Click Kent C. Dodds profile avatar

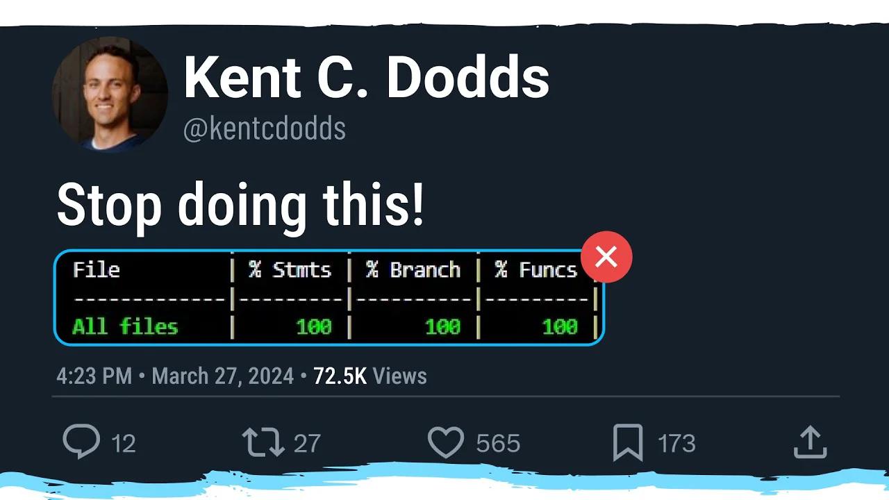point(109,94)
